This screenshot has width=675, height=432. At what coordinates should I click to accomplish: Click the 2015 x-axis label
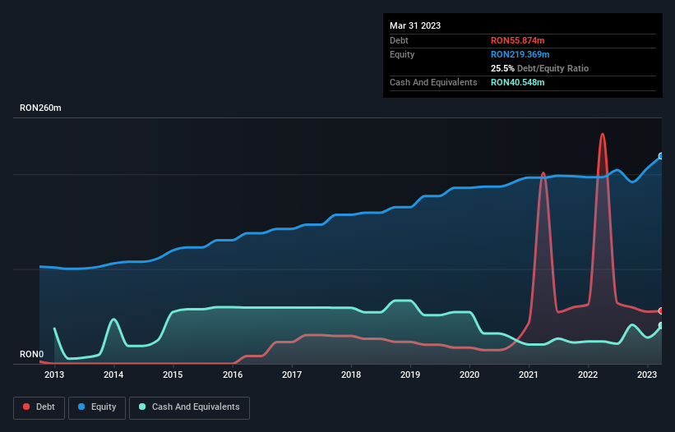point(173,375)
